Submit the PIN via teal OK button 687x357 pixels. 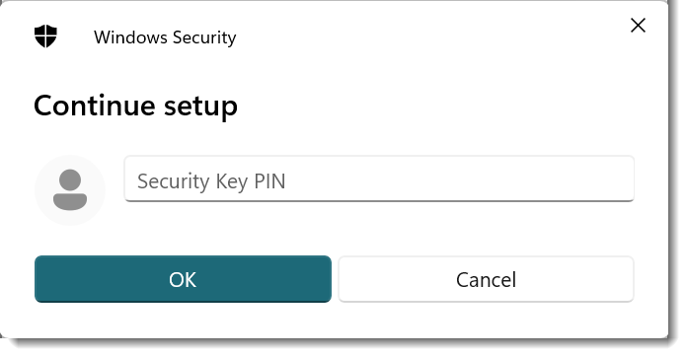(x=183, y=279)
